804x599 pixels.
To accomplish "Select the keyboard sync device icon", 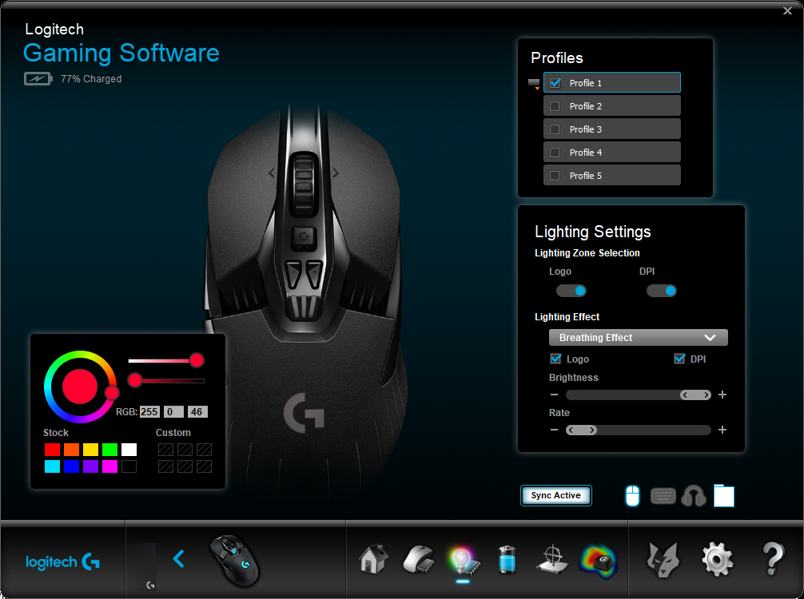I will pos(663,496).
